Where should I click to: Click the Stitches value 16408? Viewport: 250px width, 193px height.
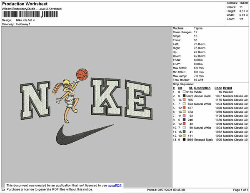click(x=243, y=3)
